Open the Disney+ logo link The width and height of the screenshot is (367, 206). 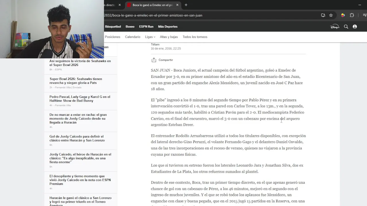click(335, 27)
